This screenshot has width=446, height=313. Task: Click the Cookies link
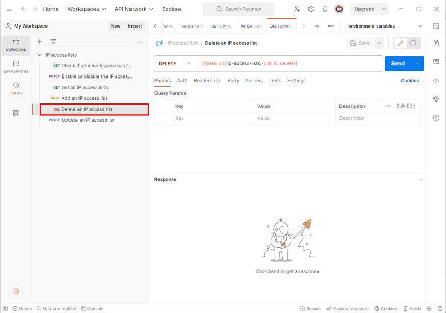pyautogui.click(x=410, y=81)
